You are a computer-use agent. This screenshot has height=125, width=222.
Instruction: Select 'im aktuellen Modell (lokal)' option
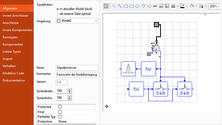pos(58,9)
